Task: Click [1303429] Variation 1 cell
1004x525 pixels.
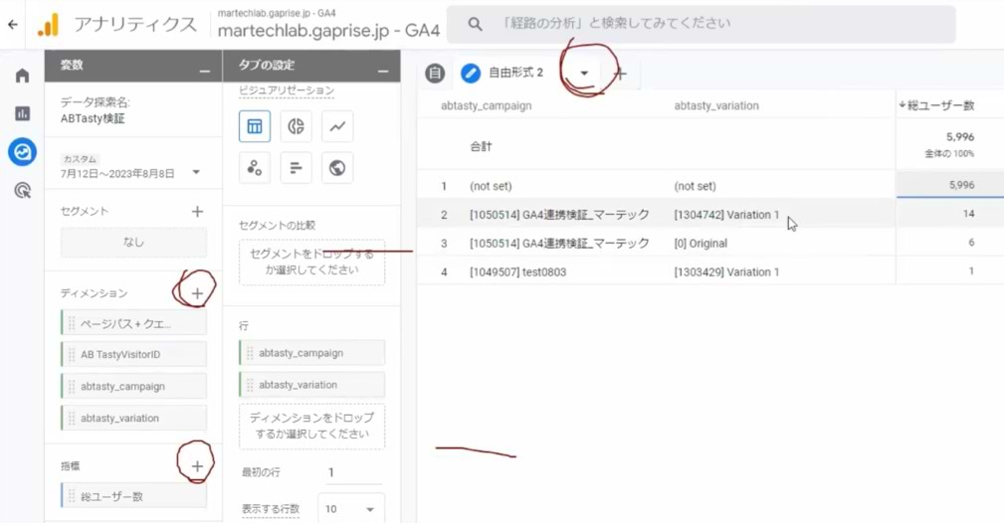Action: click(726, 272)
